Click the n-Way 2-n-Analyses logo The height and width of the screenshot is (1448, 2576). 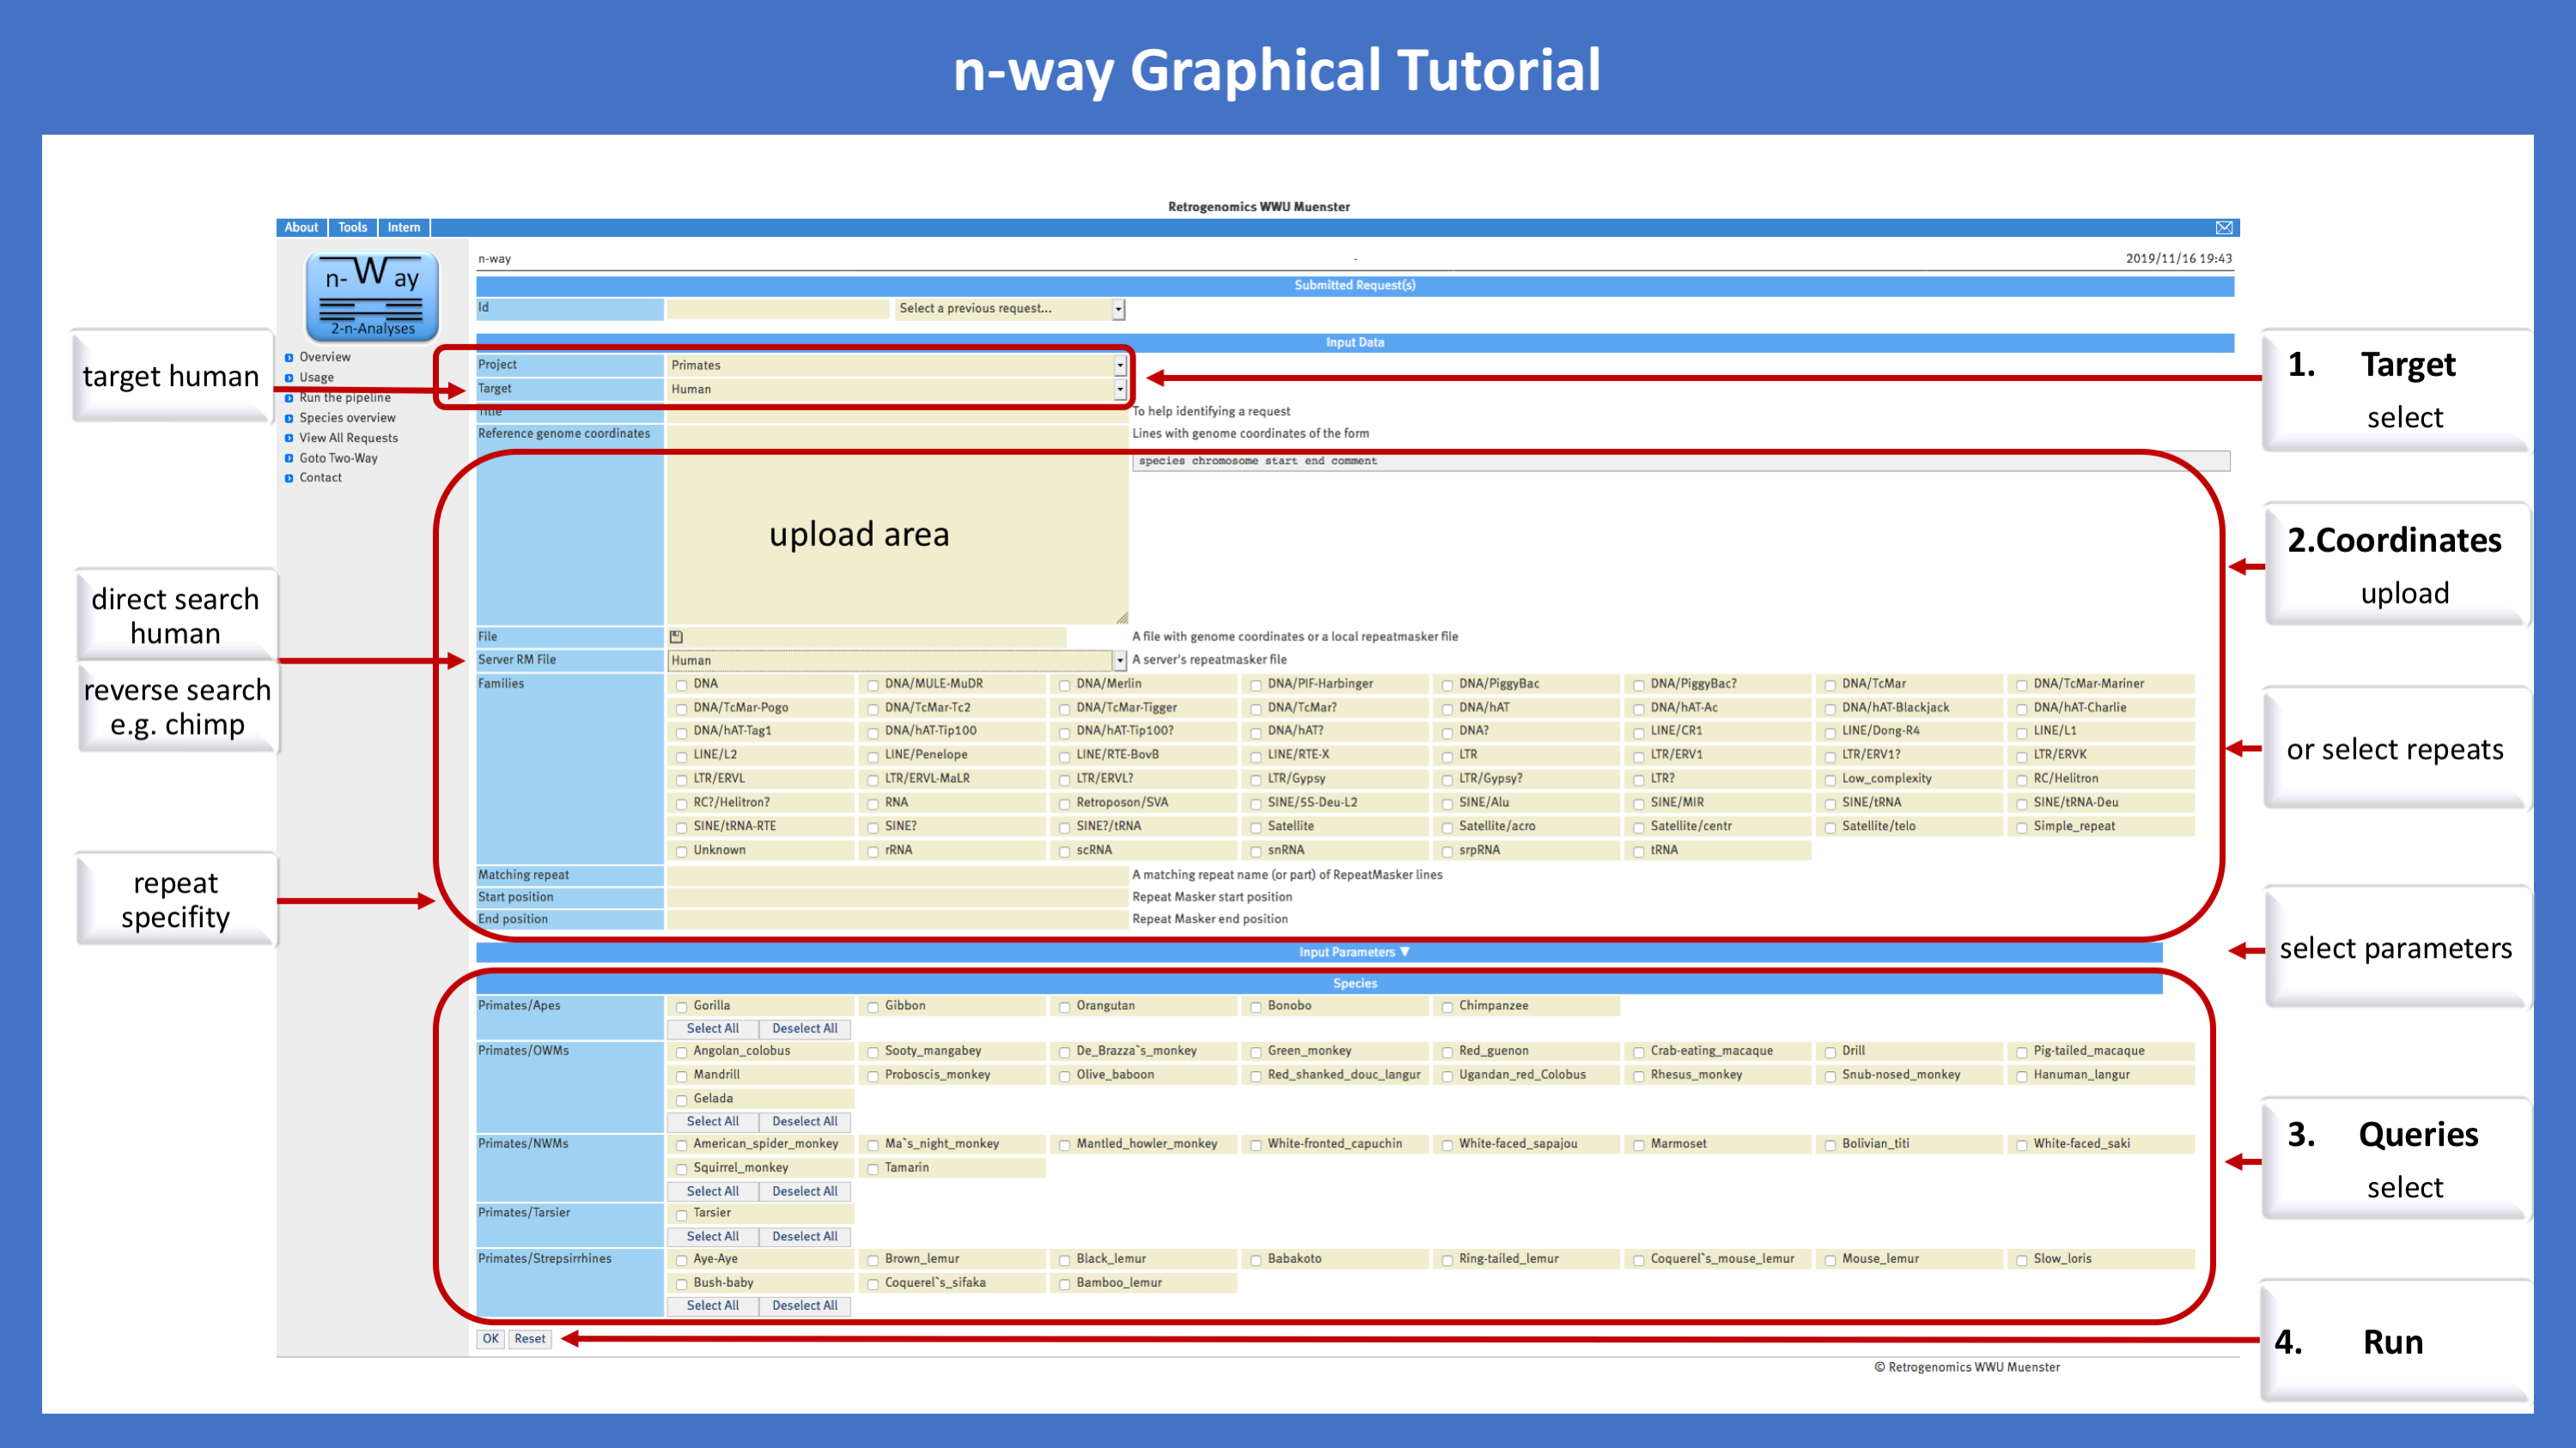372,296
